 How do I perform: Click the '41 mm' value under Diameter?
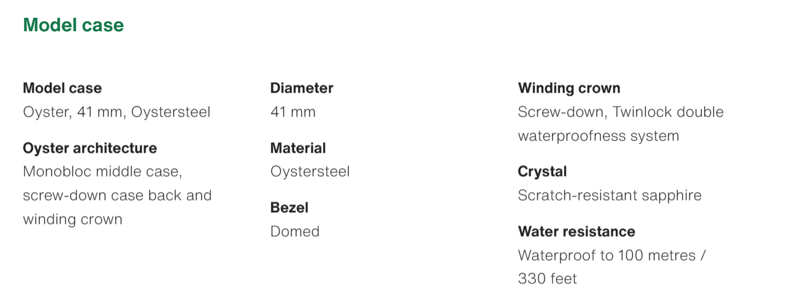point(293,112)
